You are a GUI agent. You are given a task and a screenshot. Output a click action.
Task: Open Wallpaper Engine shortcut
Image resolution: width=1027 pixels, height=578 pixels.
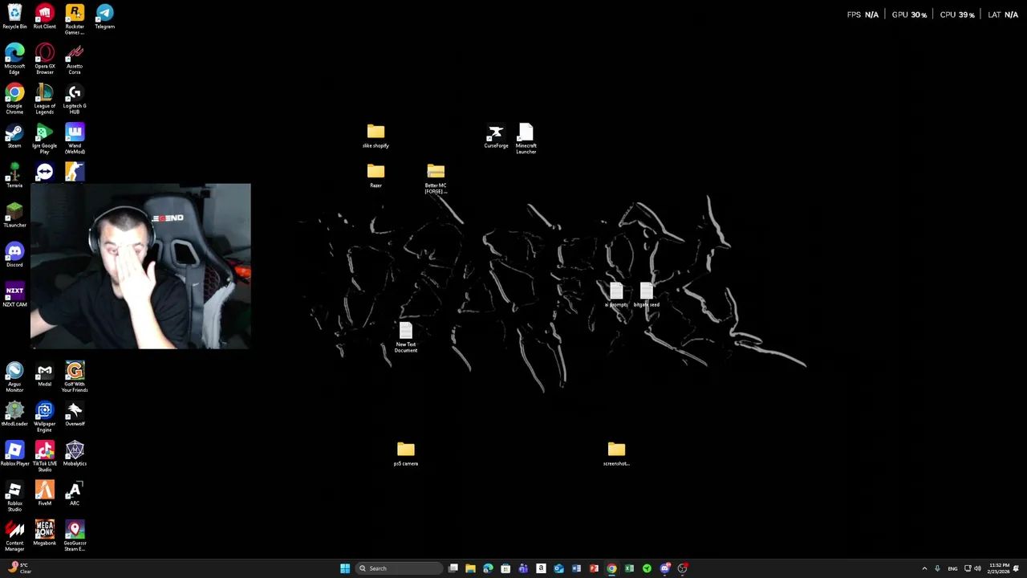click(44, 417)
